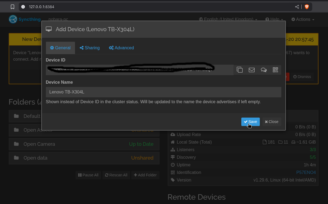The height and width of the screenshot is (204, 328).
Task: Open the English (United Kingdom) language dropdown
Action: [x=228, y=19]
